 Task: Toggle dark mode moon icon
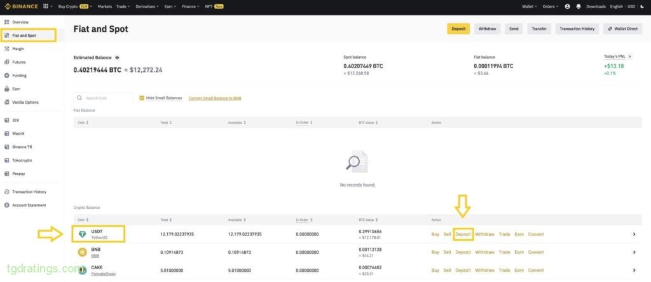coord(643,6)
